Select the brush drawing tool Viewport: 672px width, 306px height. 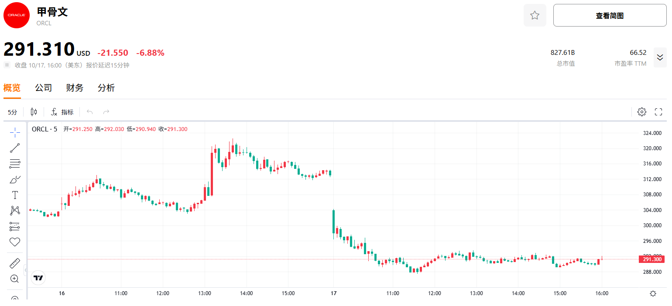tap(15, 179)
